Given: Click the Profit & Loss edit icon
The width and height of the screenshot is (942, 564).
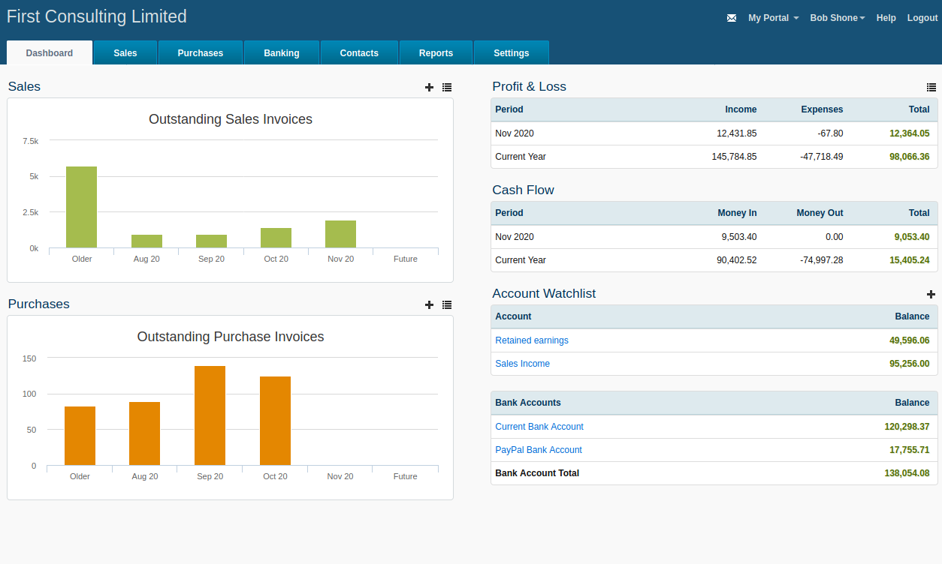Looking at the screenshot, I should tap(931, 87).
